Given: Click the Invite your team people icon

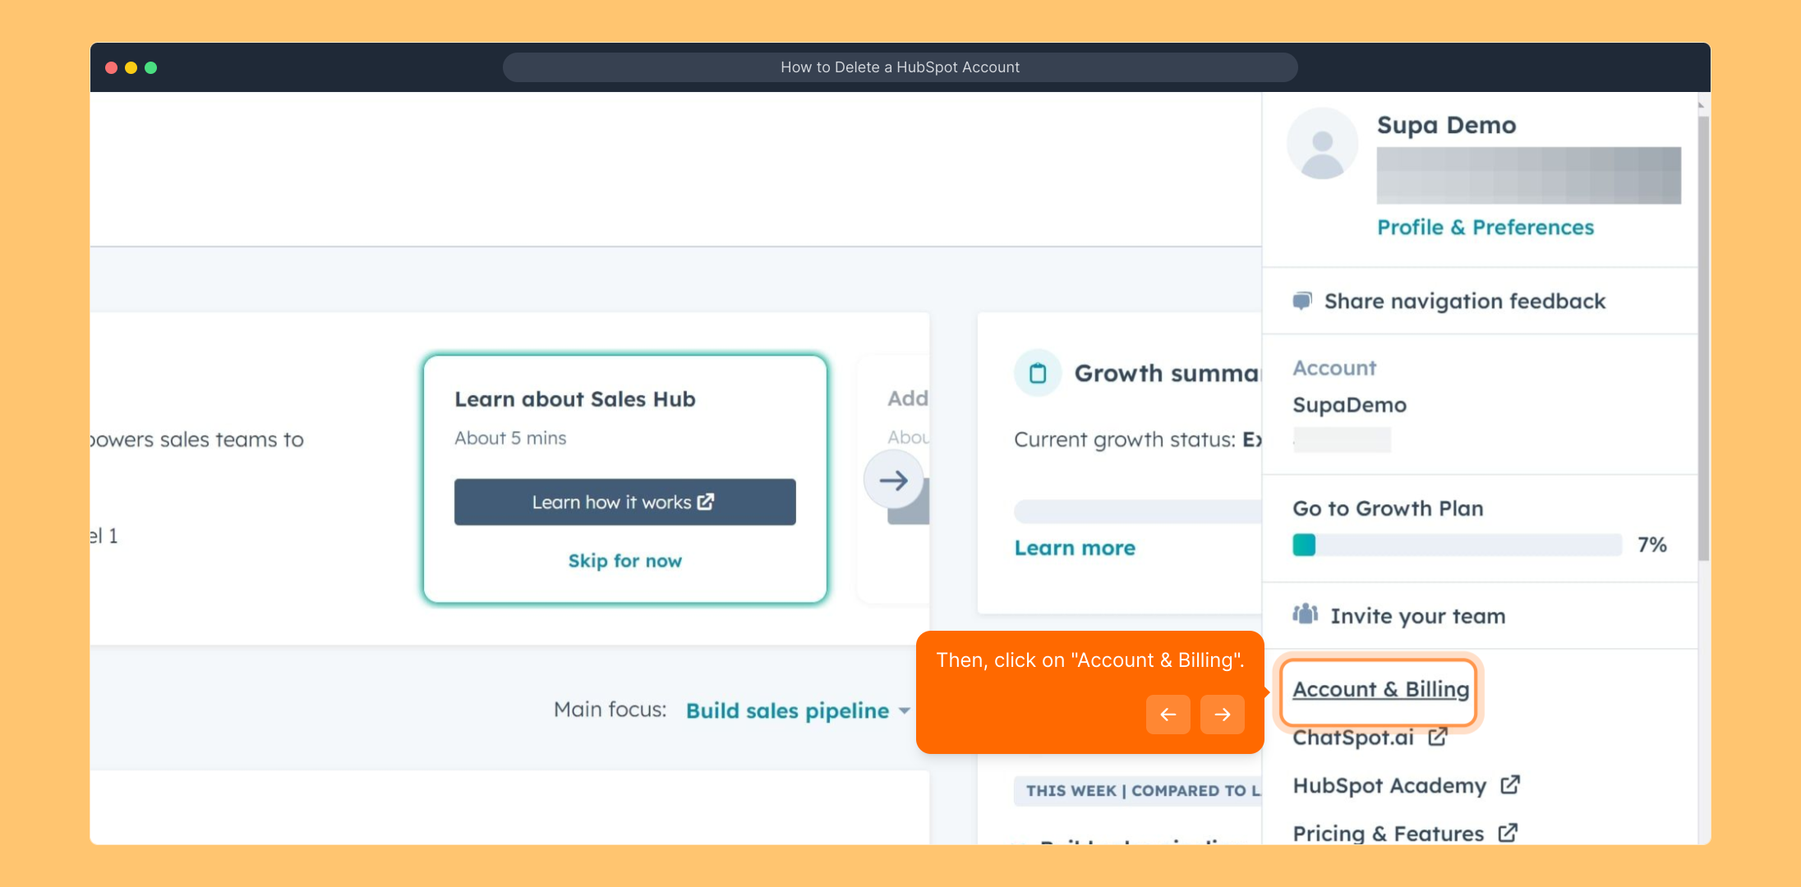Looking at the screenshot, I should (x=1305, y=614).
